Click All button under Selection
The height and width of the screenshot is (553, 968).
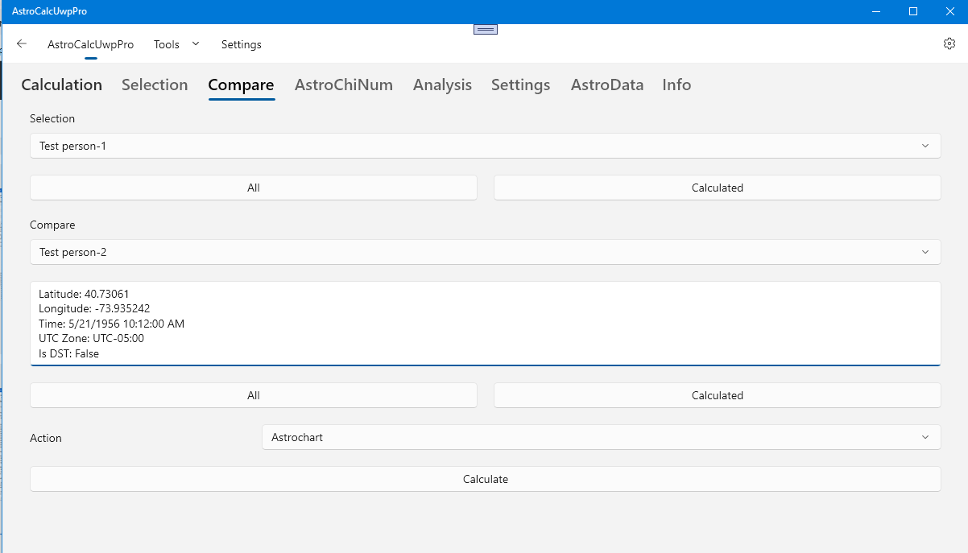pyautogui.click(x=254, y=188)
